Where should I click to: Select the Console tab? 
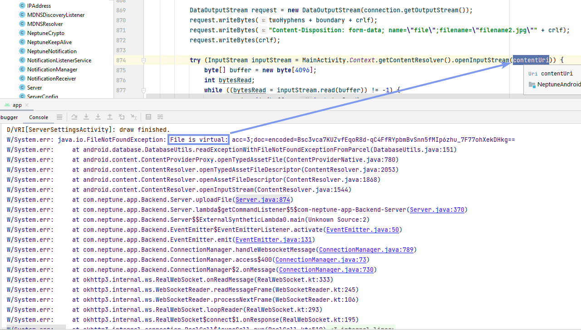38,117
